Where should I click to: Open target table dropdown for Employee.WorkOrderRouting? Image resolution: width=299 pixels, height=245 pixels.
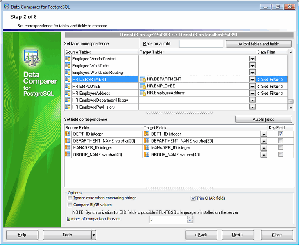[x=252, y=72]
